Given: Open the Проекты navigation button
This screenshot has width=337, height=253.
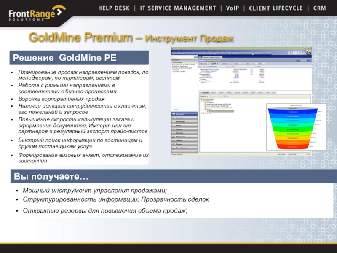Looking at the screenshot, I should pyautogui.click(x=185, y=133).
